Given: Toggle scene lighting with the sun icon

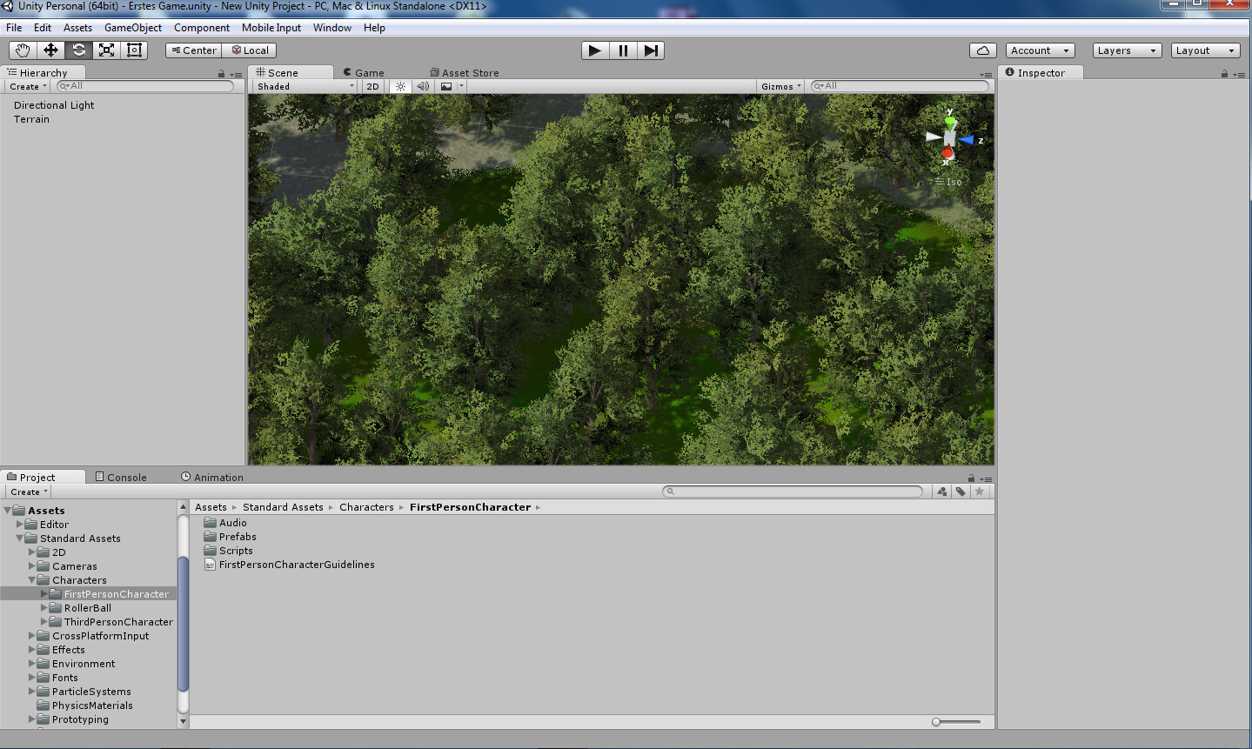Looking at the screenshot, I should (x=399, y=86).
